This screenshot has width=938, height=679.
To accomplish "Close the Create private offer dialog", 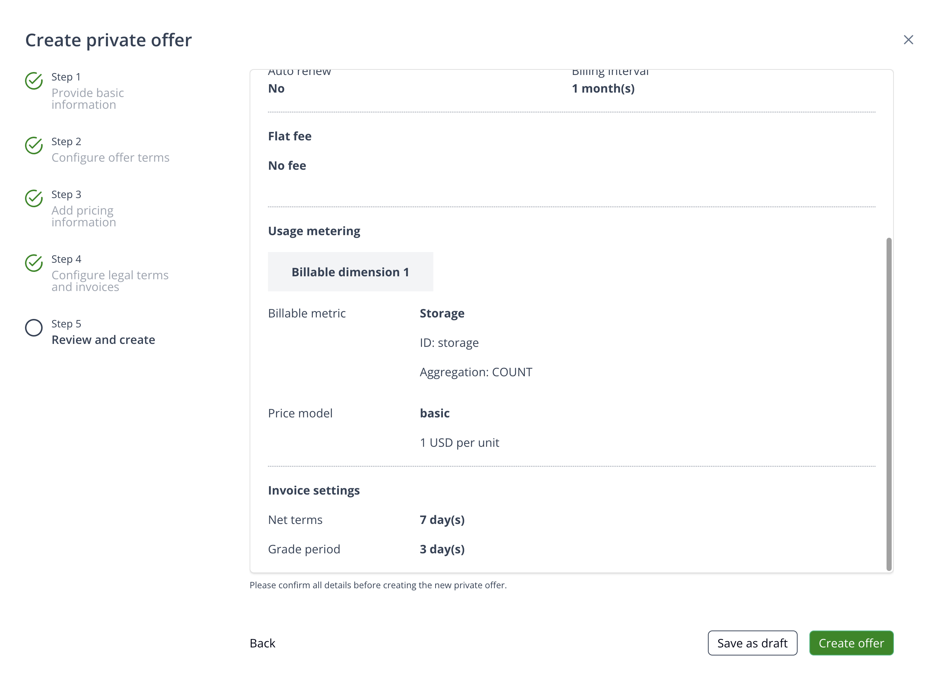I will (x=908, y=40).
